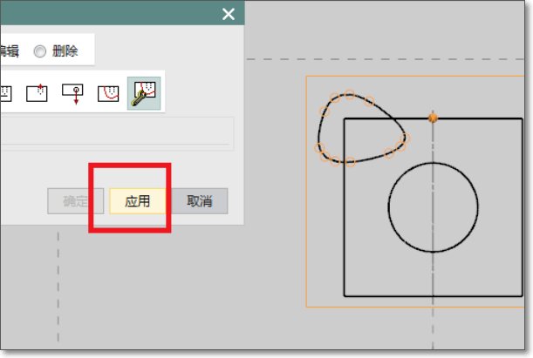Click the highlighted wrench tool icon
This screenshot has width=533, height=358.
143,91
